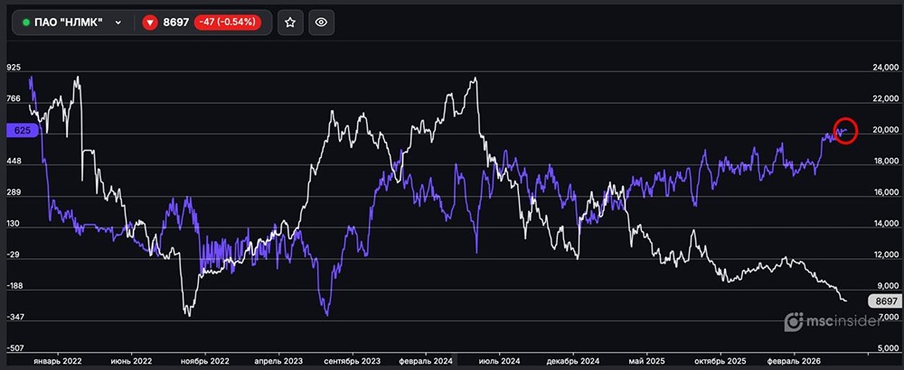Click the -188 left axis label
This screenshot has width=904, height=370.
point(14,286)
